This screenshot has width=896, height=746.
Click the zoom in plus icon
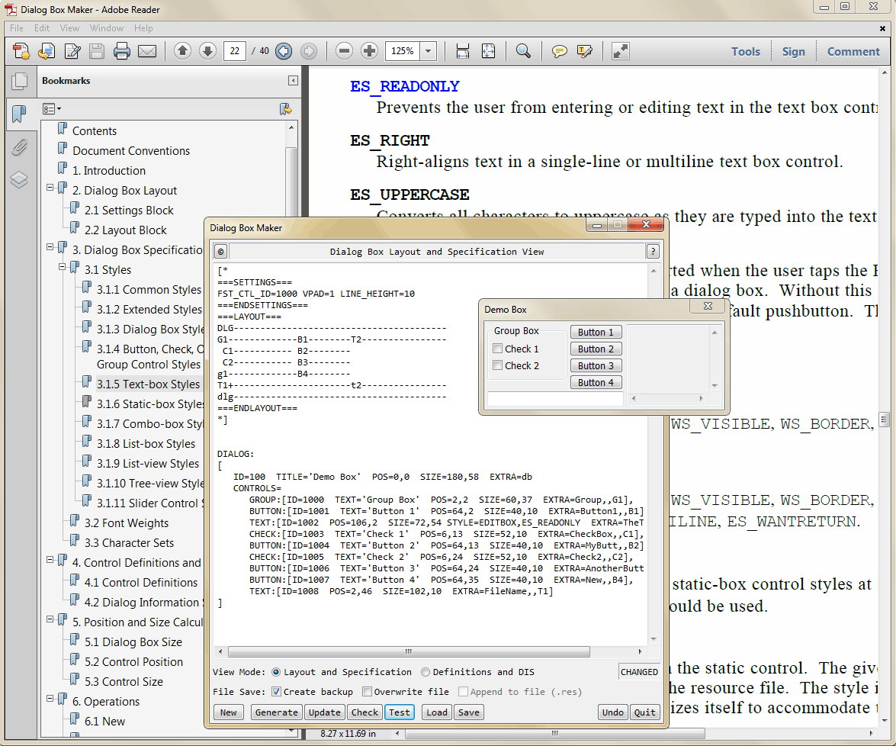coord(370,51)
